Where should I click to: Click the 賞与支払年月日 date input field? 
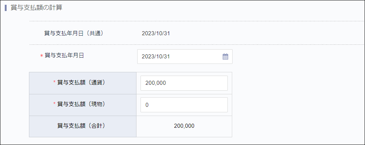(x=185, y=57)
